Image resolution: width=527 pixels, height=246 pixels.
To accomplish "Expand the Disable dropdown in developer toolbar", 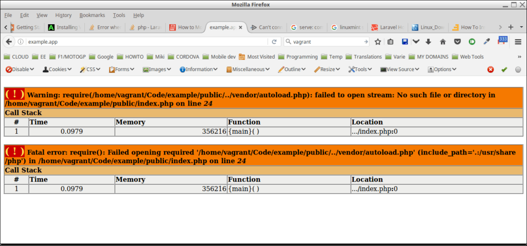I will [x=20, y=69].
